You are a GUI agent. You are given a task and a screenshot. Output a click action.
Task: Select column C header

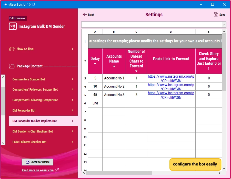coord(136,32)
